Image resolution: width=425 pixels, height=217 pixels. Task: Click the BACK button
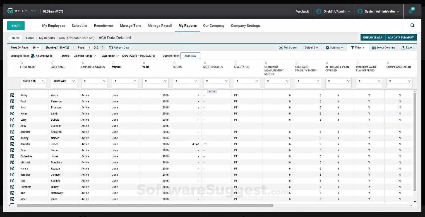tap(14, 38)
